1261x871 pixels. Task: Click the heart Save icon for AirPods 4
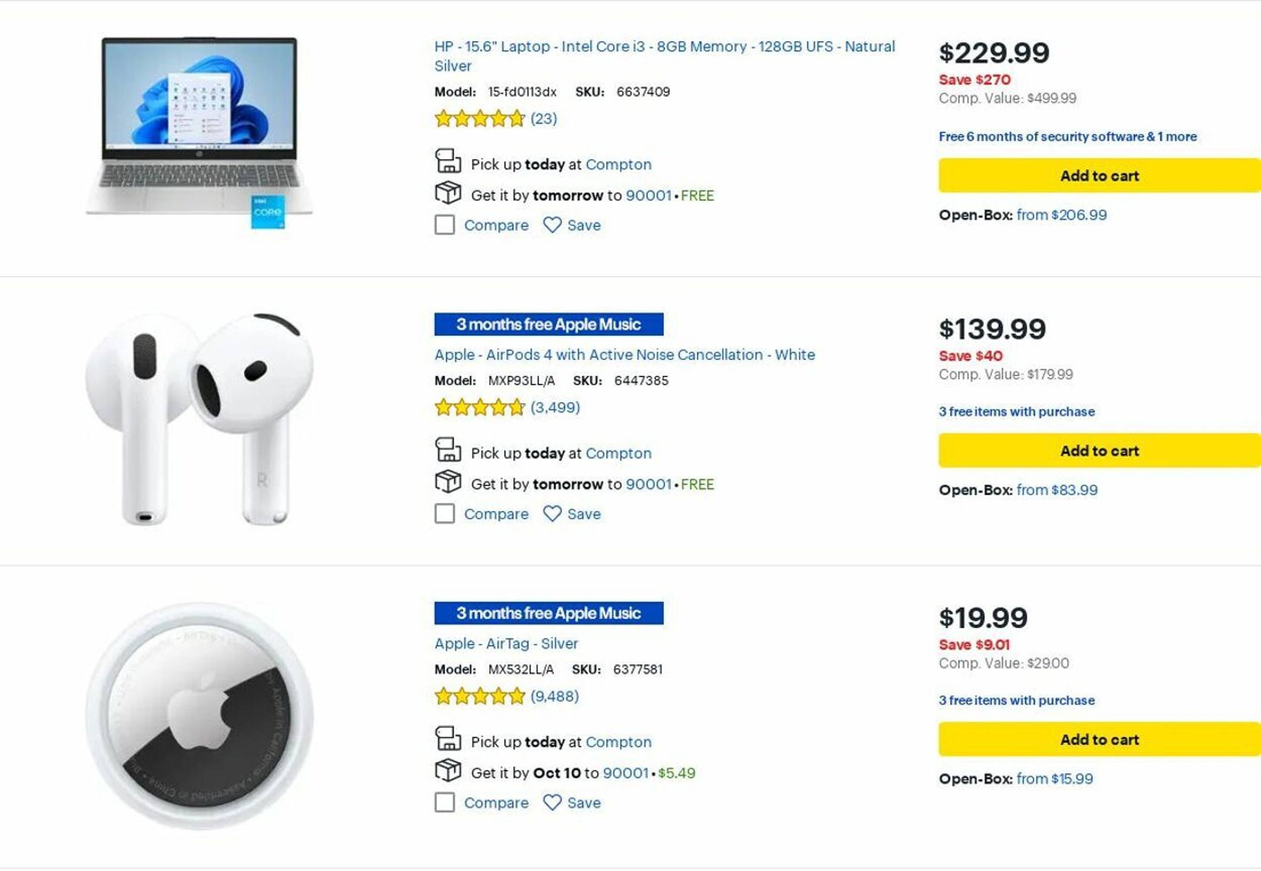point(552,513)
